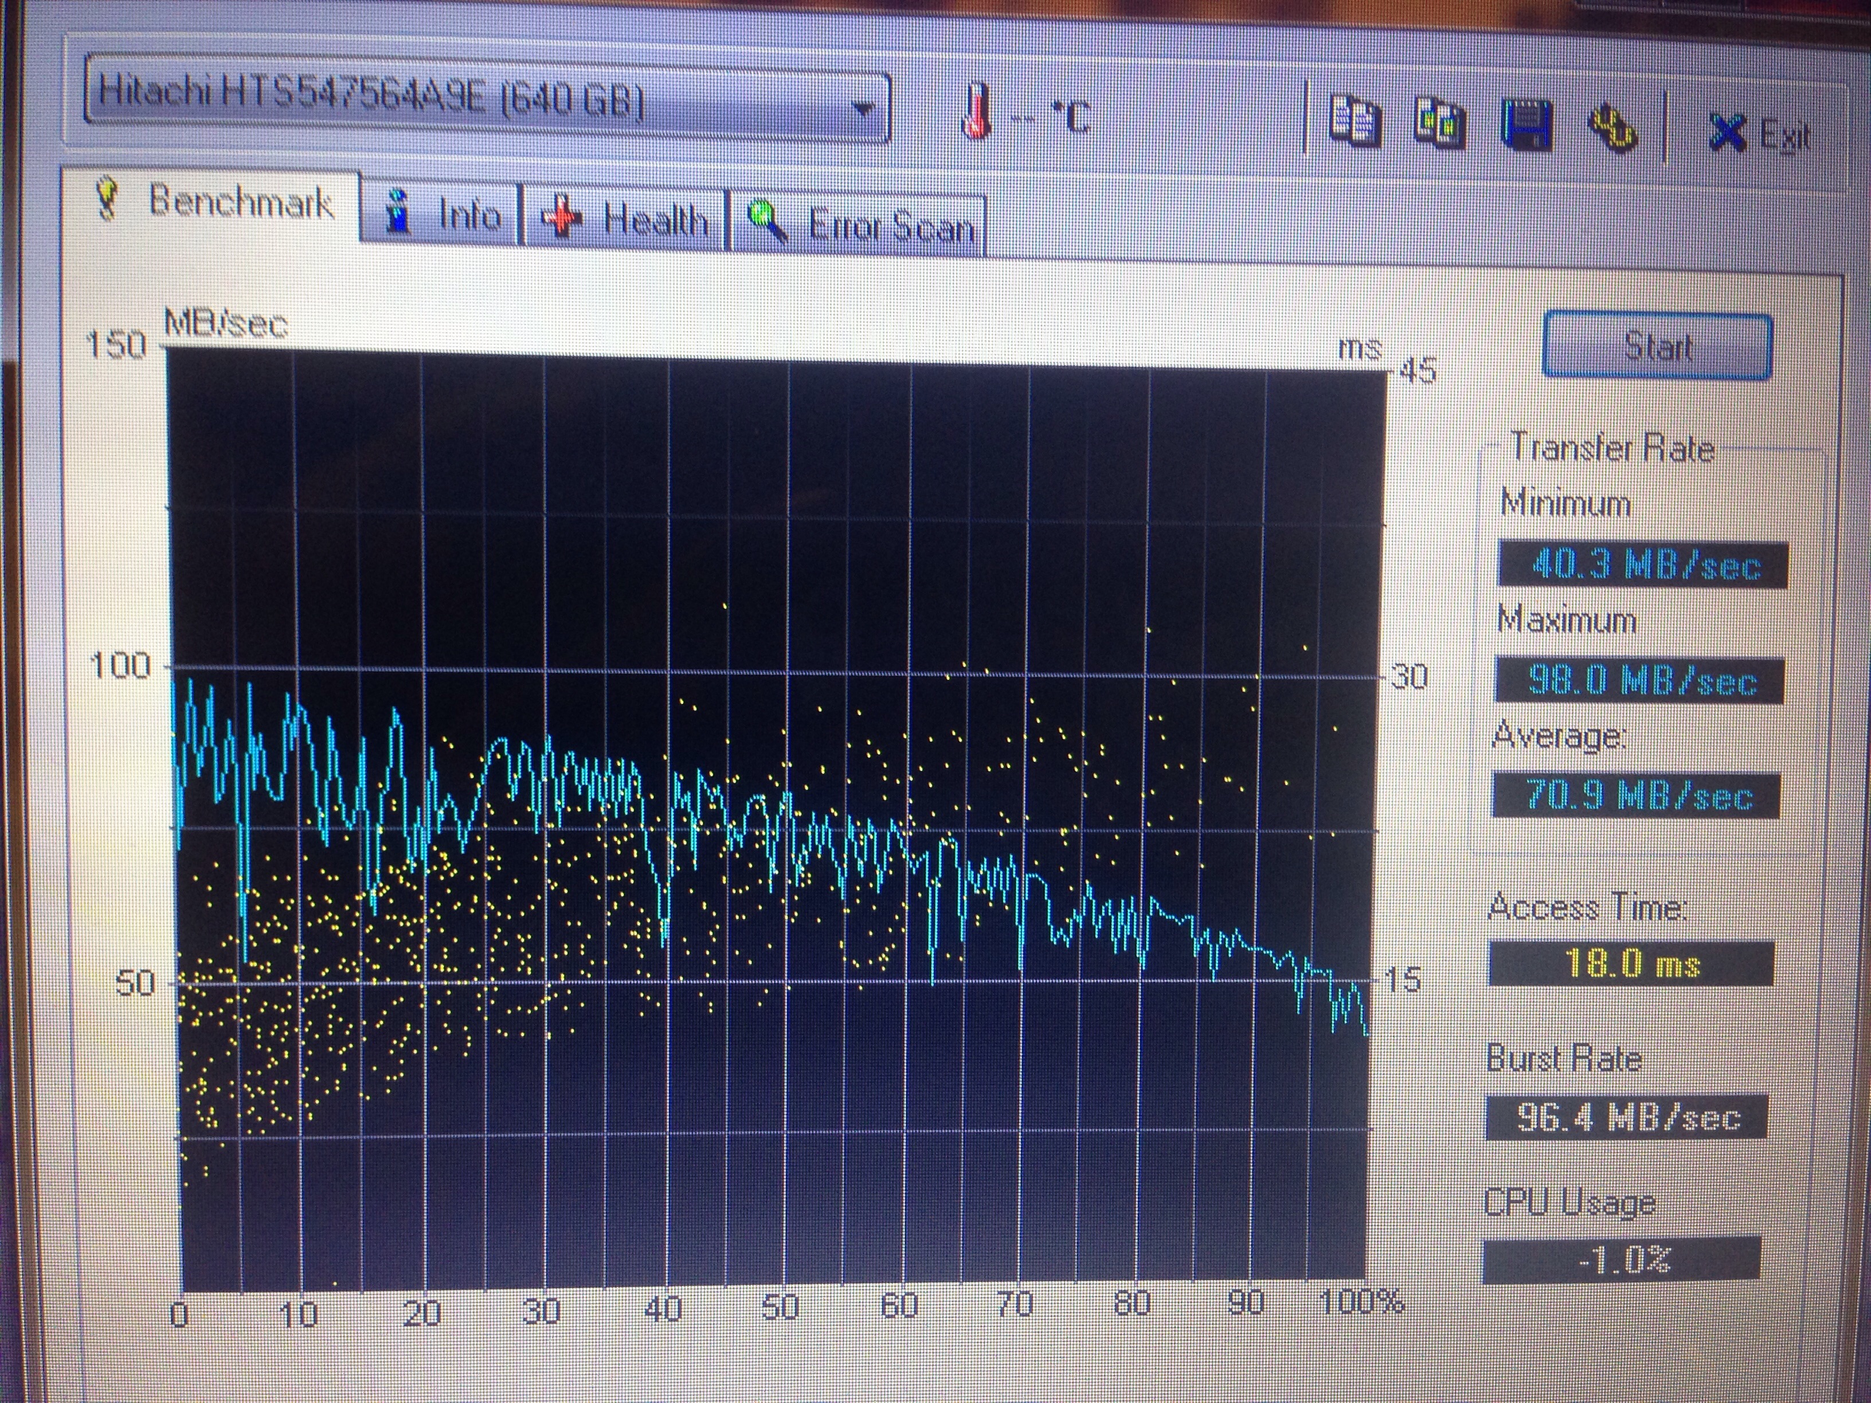1871x1403 pixels.
Task: Click the Burst Rate 96.4 MB/sec value
Action: pos(1626,1117)
